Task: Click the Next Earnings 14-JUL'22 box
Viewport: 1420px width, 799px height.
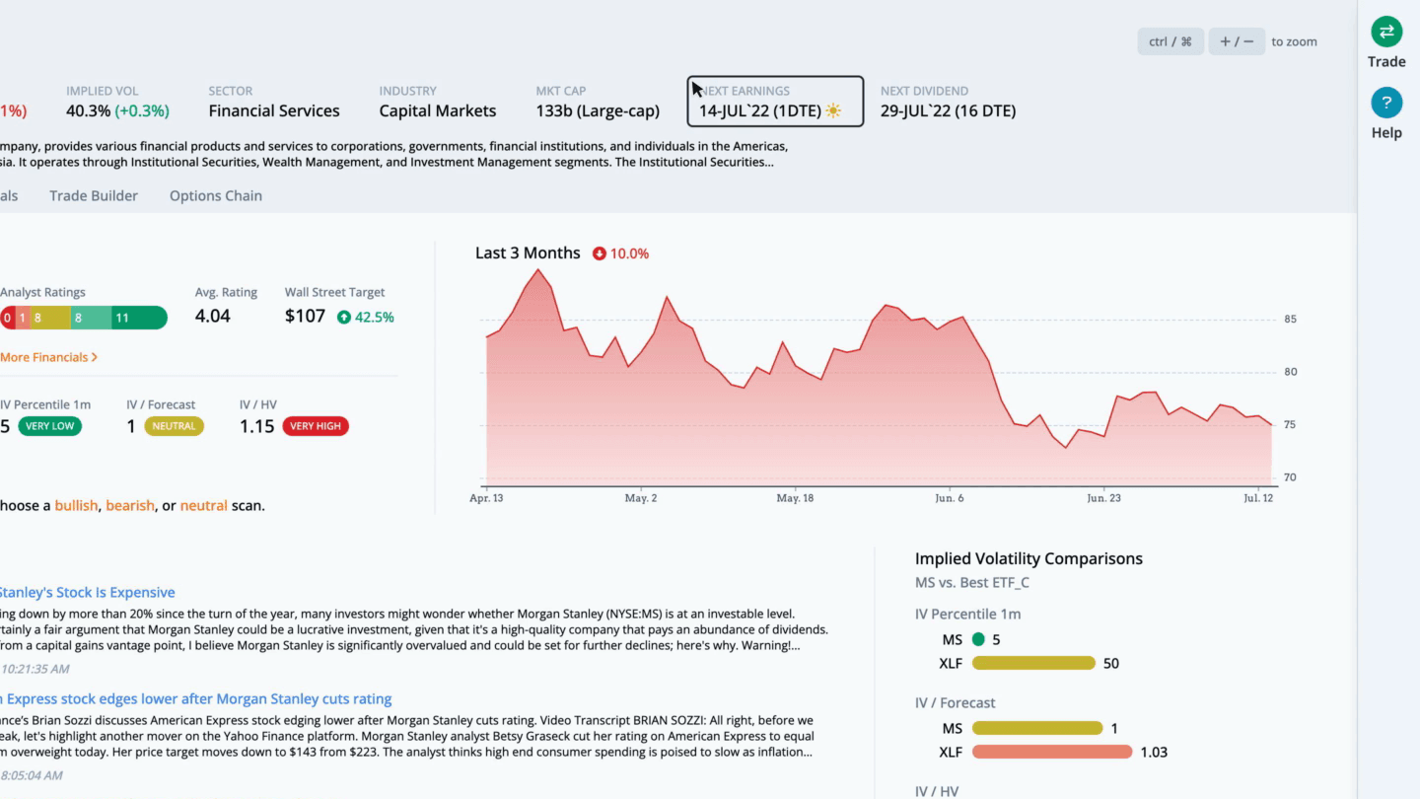Action: pos(775,102)
